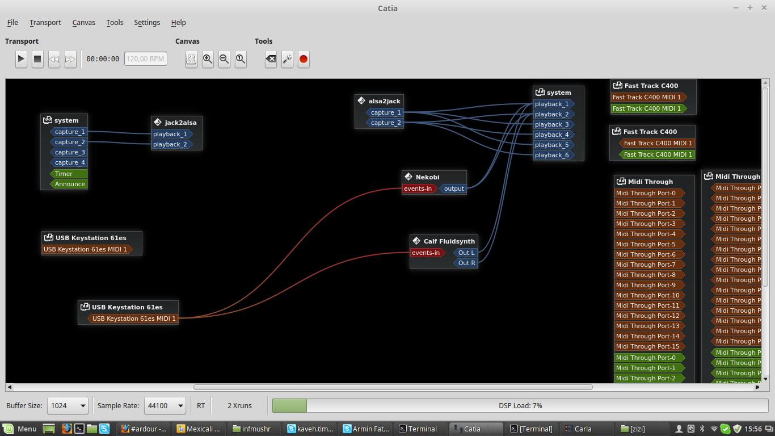775x436 pixels.
Task: Click the icon of the system playback node
Action: tap(540, 92)
